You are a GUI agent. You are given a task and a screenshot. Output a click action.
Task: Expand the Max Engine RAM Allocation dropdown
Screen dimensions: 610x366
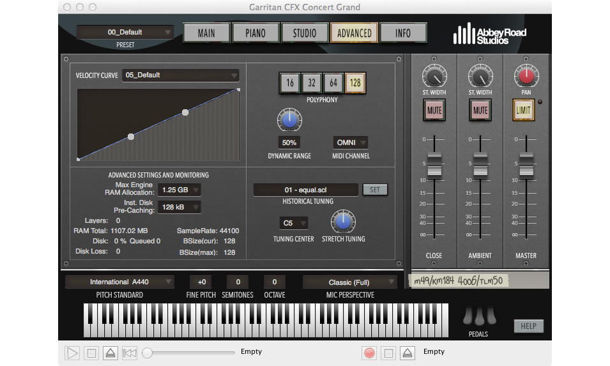click(x=180, y=190)
